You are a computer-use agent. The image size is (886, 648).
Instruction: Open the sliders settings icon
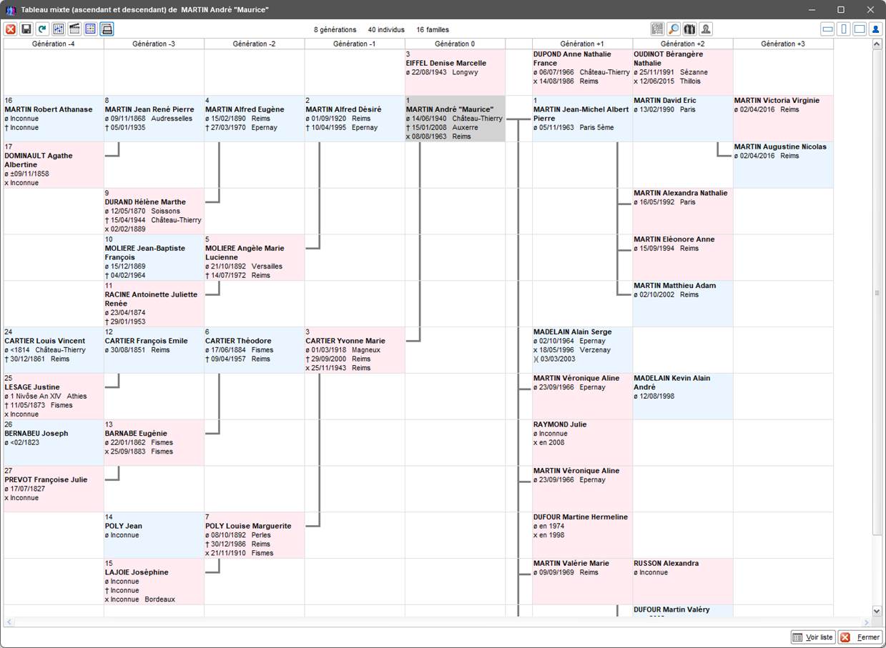(x=59, y=29)
